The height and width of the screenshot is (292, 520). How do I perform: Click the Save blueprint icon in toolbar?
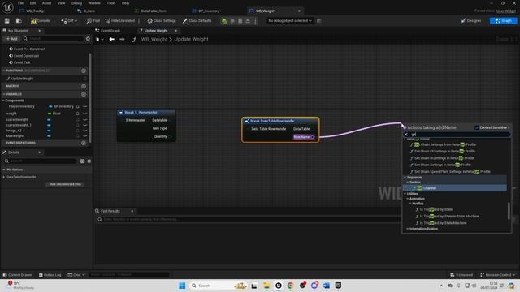[x=7, y=21]
